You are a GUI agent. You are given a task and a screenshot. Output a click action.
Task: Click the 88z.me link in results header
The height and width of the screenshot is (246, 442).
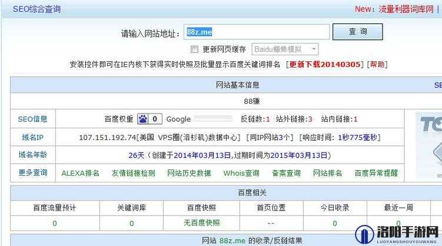232,241
